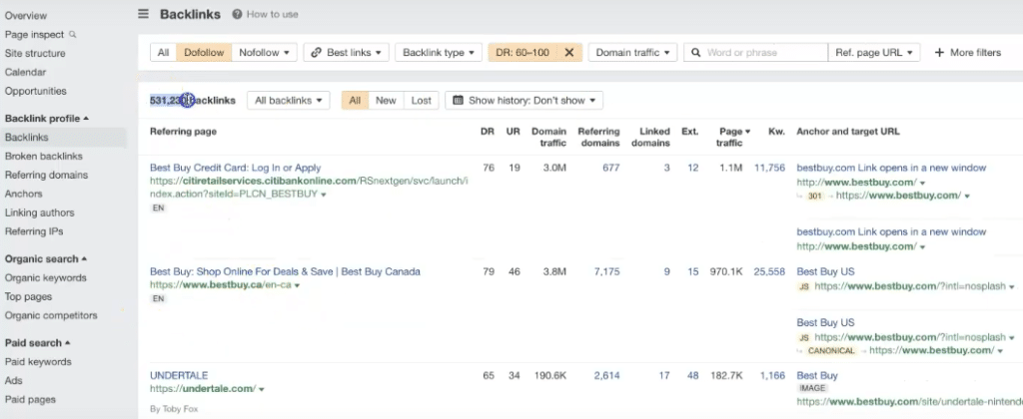Open Page inspect in sidebar

coord(35,35)
